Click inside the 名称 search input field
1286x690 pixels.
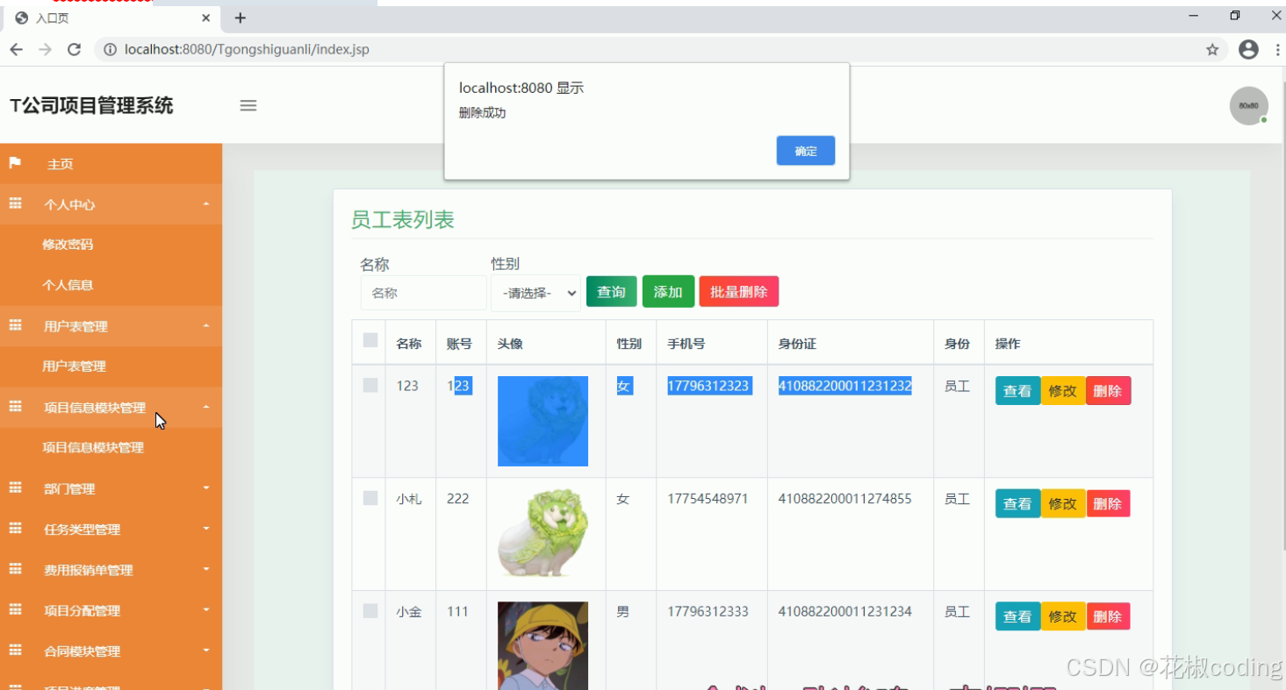(423, 292)
